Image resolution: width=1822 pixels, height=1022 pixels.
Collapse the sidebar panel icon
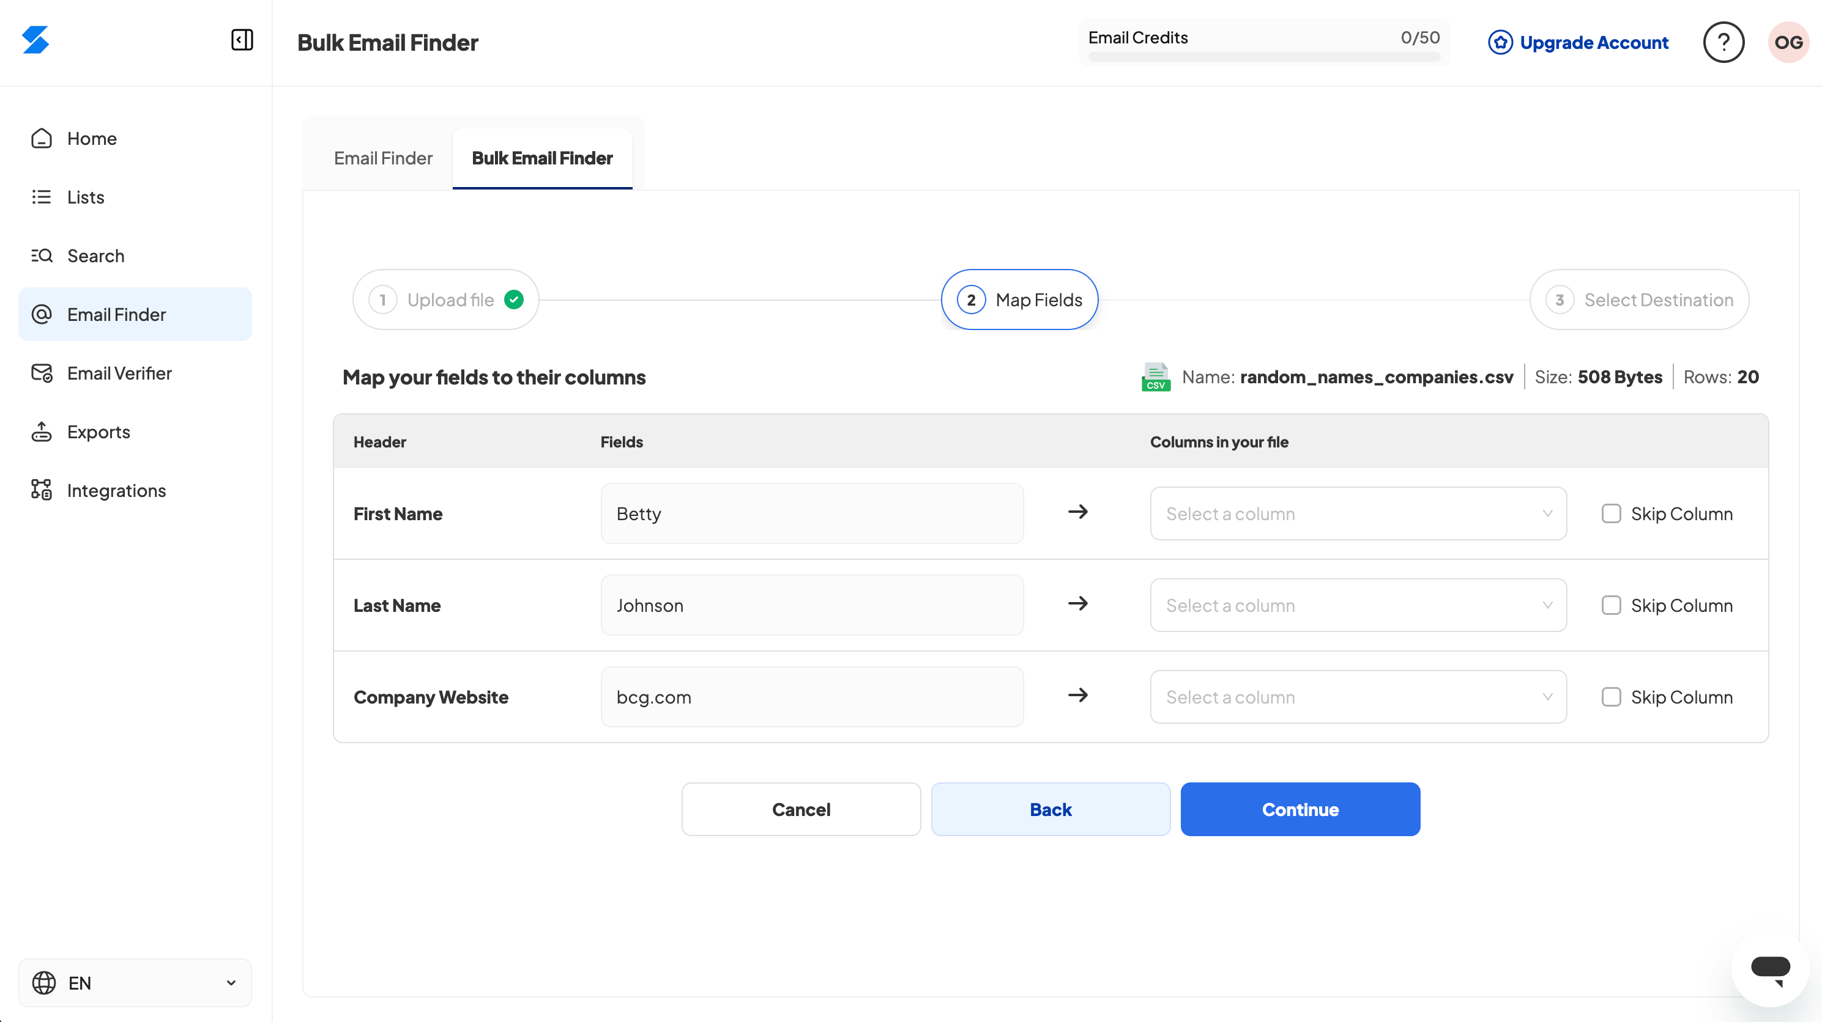click(242, 40)
